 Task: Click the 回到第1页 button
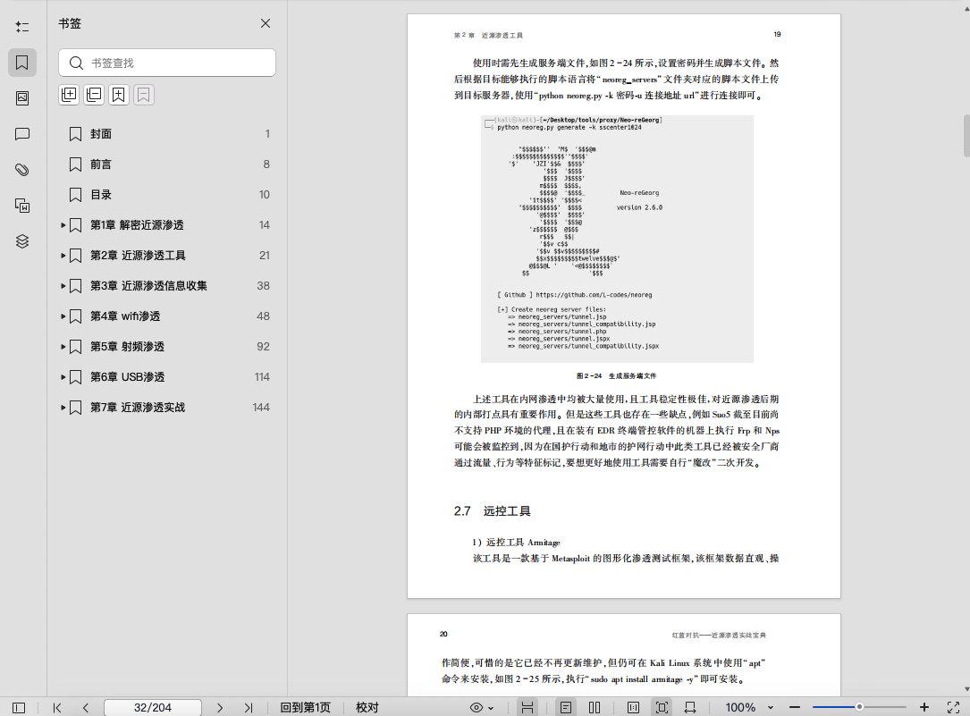tap(306, 707)
